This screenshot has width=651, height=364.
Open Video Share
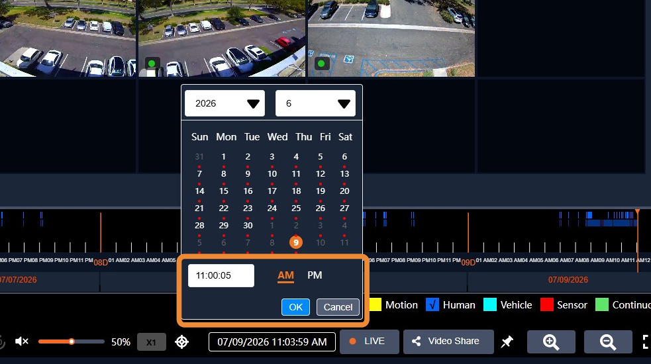point(448,341)
